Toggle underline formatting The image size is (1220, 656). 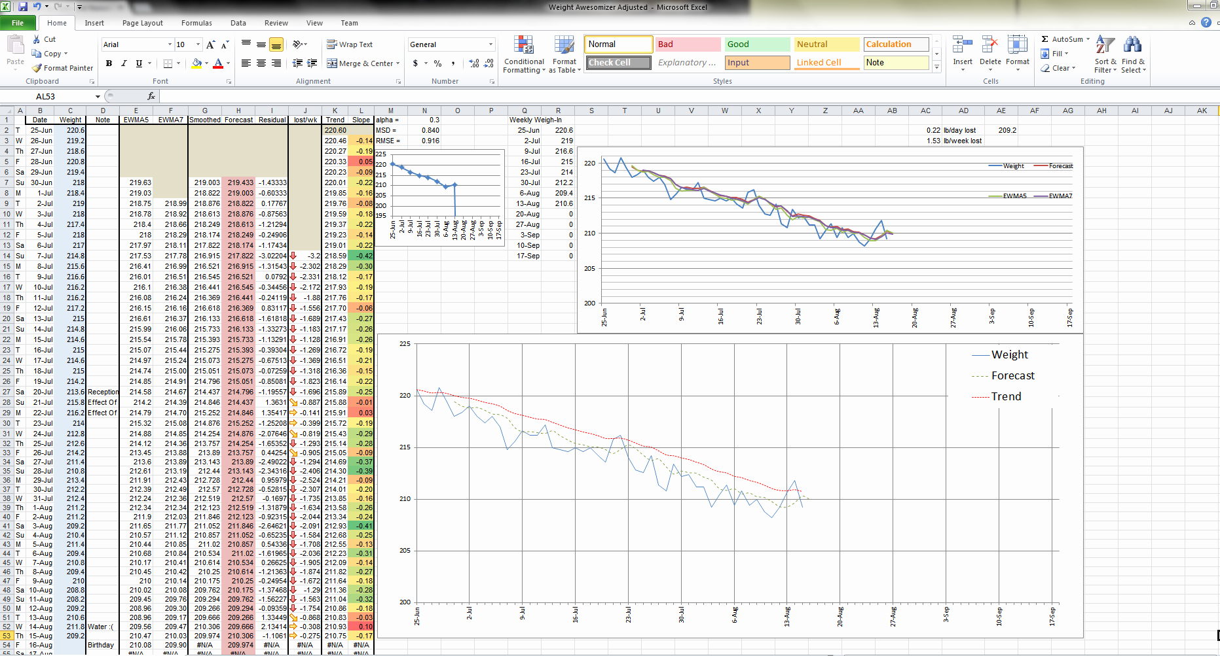pos(139,63)
